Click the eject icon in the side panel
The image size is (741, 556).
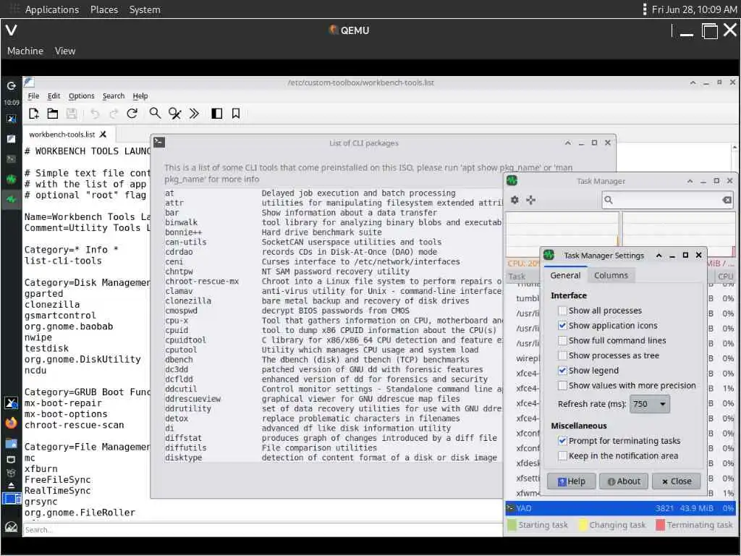[11, 486]
